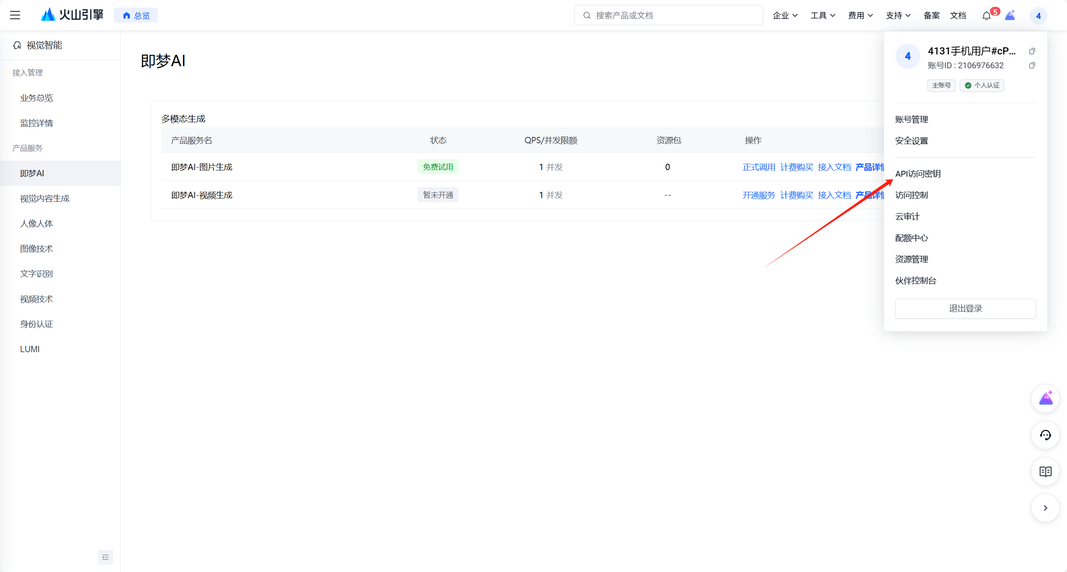Select 监控详情 in the sidebar
1067x572 pixels.
click(x=36, y=123)
